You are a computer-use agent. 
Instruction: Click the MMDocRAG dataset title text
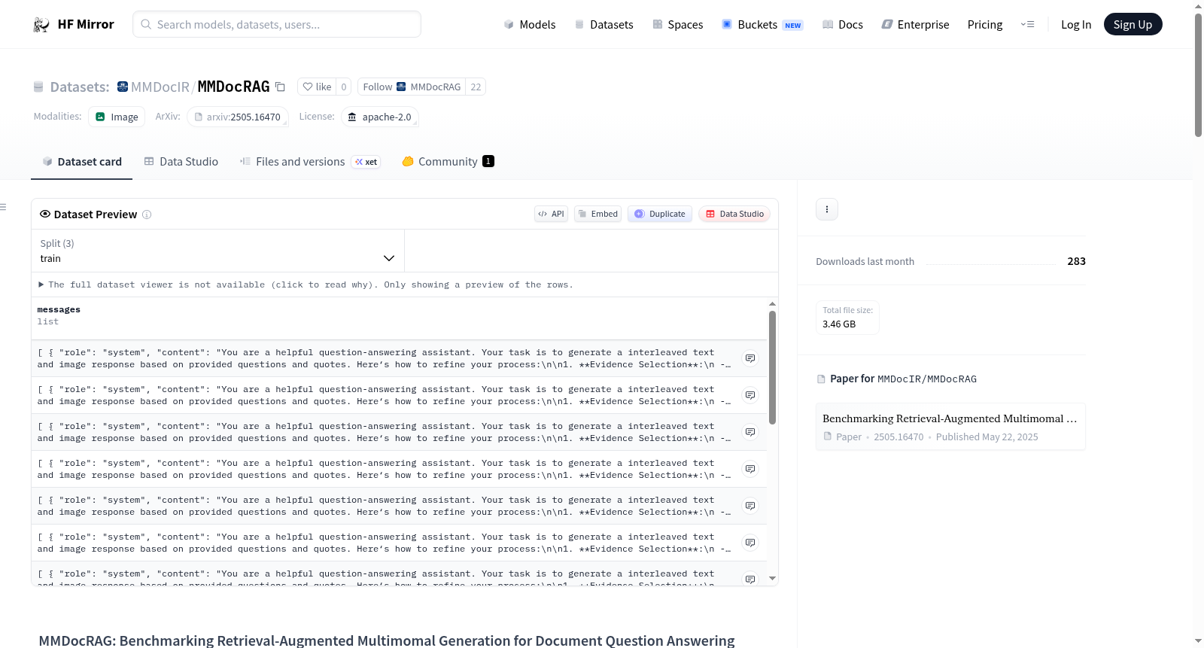[x=233, y=87]
